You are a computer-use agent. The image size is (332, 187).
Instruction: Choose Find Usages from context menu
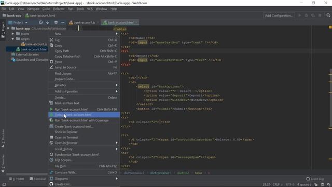[x=84, y=74]
